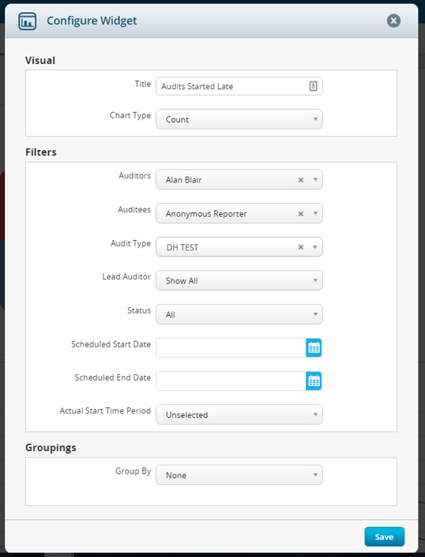Click the contact card icon in Title field
This screenshot has height=557, width=425.
tap(313, 86)
